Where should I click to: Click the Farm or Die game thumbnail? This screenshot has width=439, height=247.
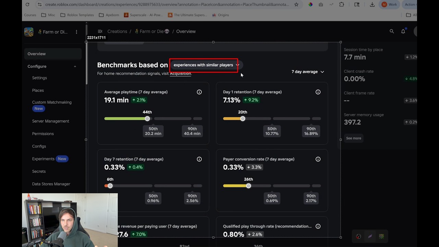pyautogui.click(x=29, y=32)
